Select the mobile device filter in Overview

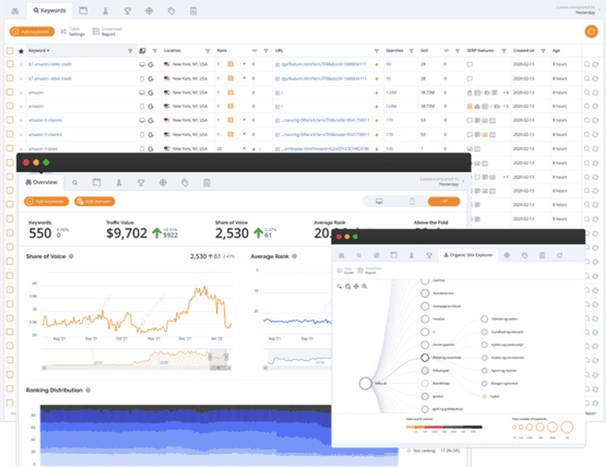[412, 201]
